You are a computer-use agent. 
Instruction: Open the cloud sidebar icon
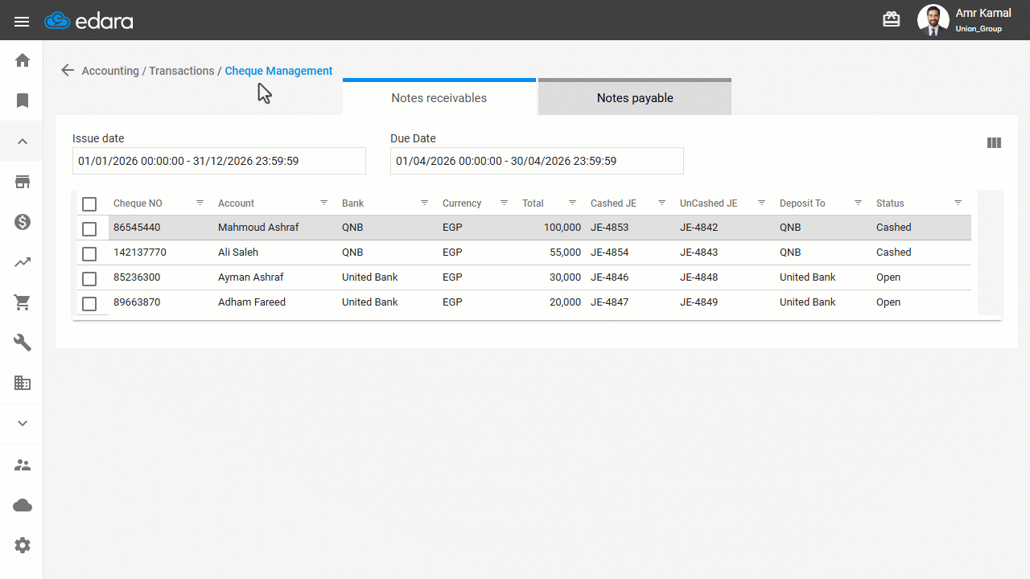pyautogui.click(x=23, y=505)
